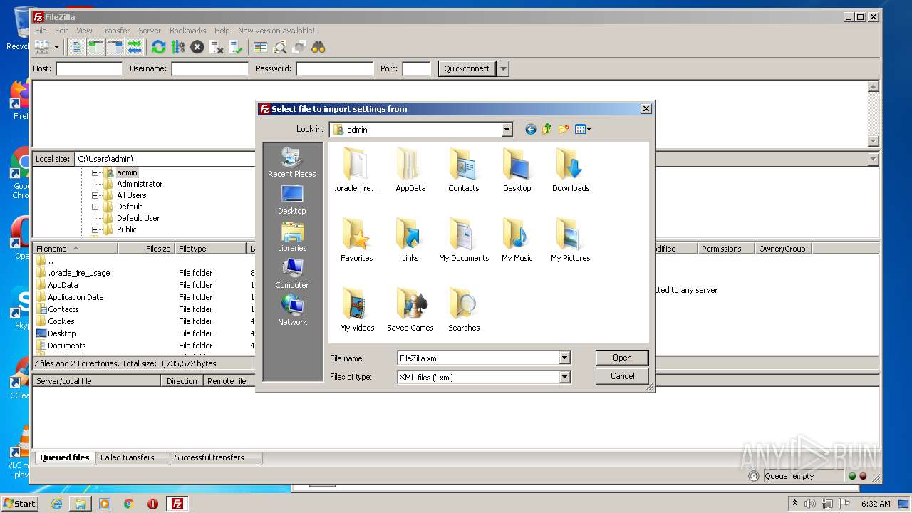Click the File name combo box

[484, 358]
